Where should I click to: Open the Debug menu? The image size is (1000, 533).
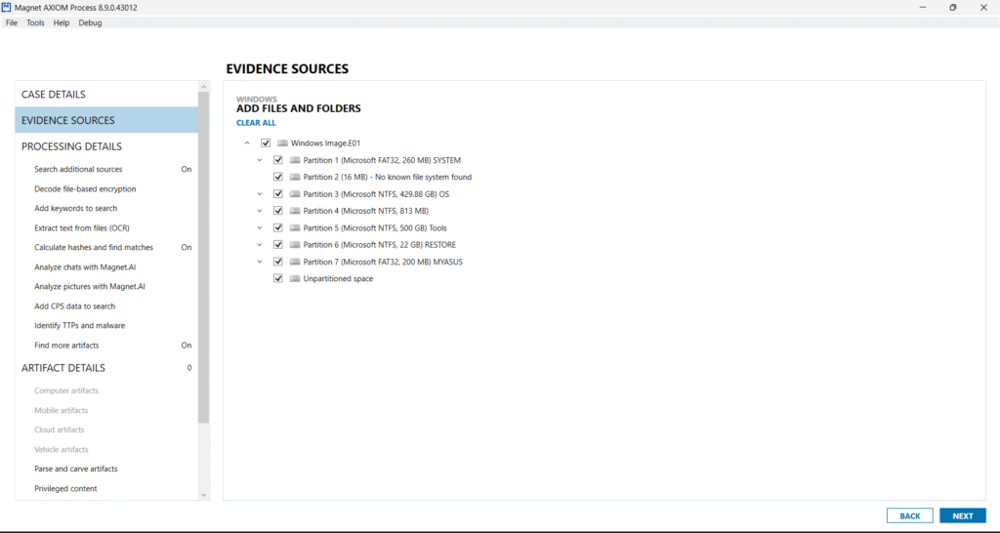(90, 23)
